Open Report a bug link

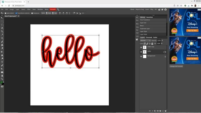[139, 9]
